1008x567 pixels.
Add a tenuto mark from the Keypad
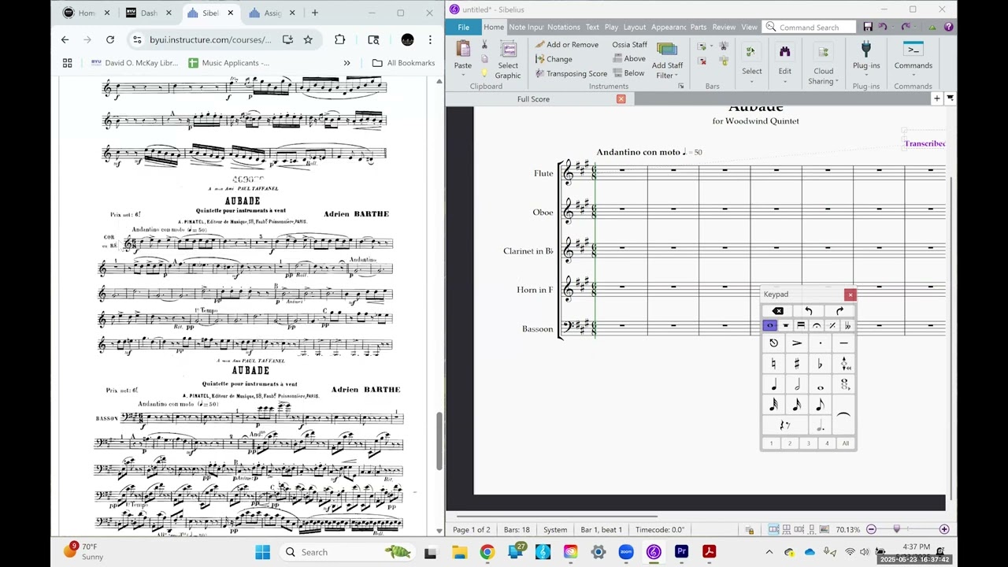pyautogui.click(x=843, y=343)
